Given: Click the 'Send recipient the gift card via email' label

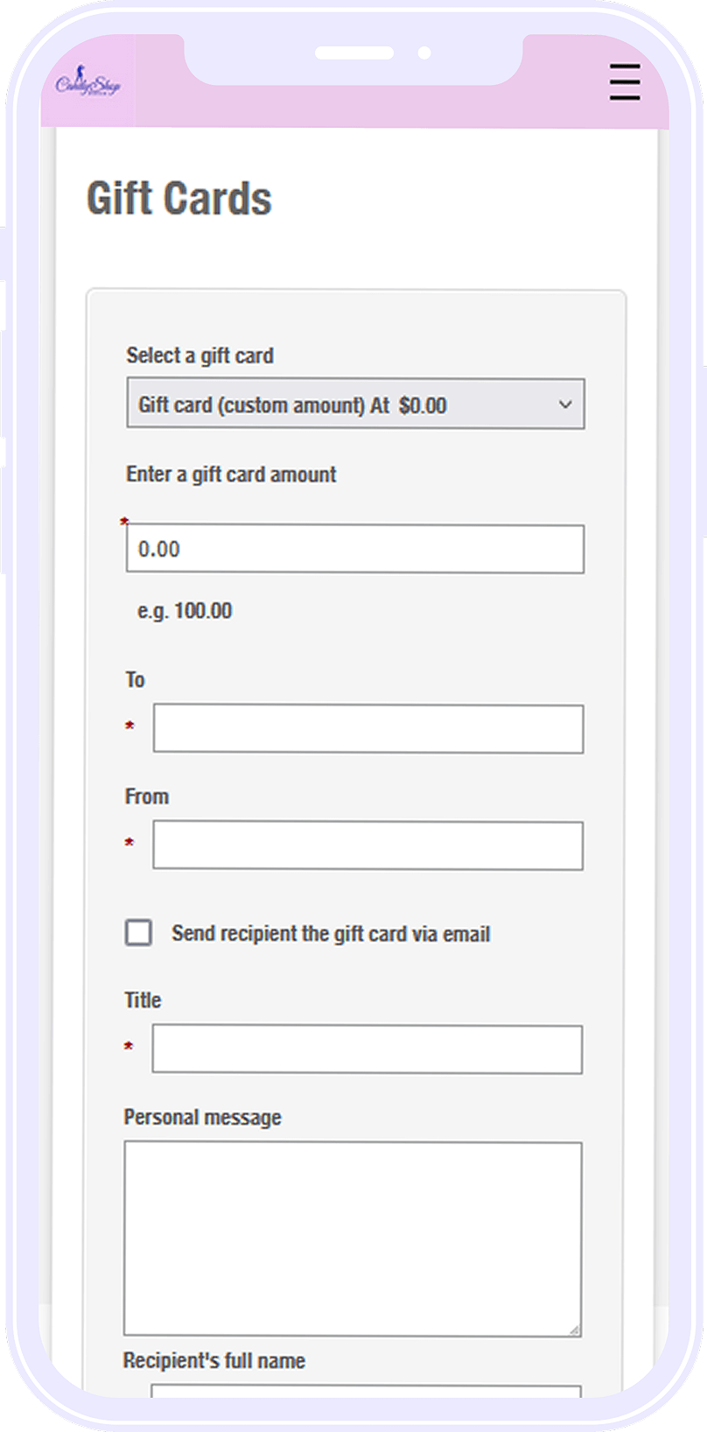Looking at the screenshot, I should pos(331,934).
